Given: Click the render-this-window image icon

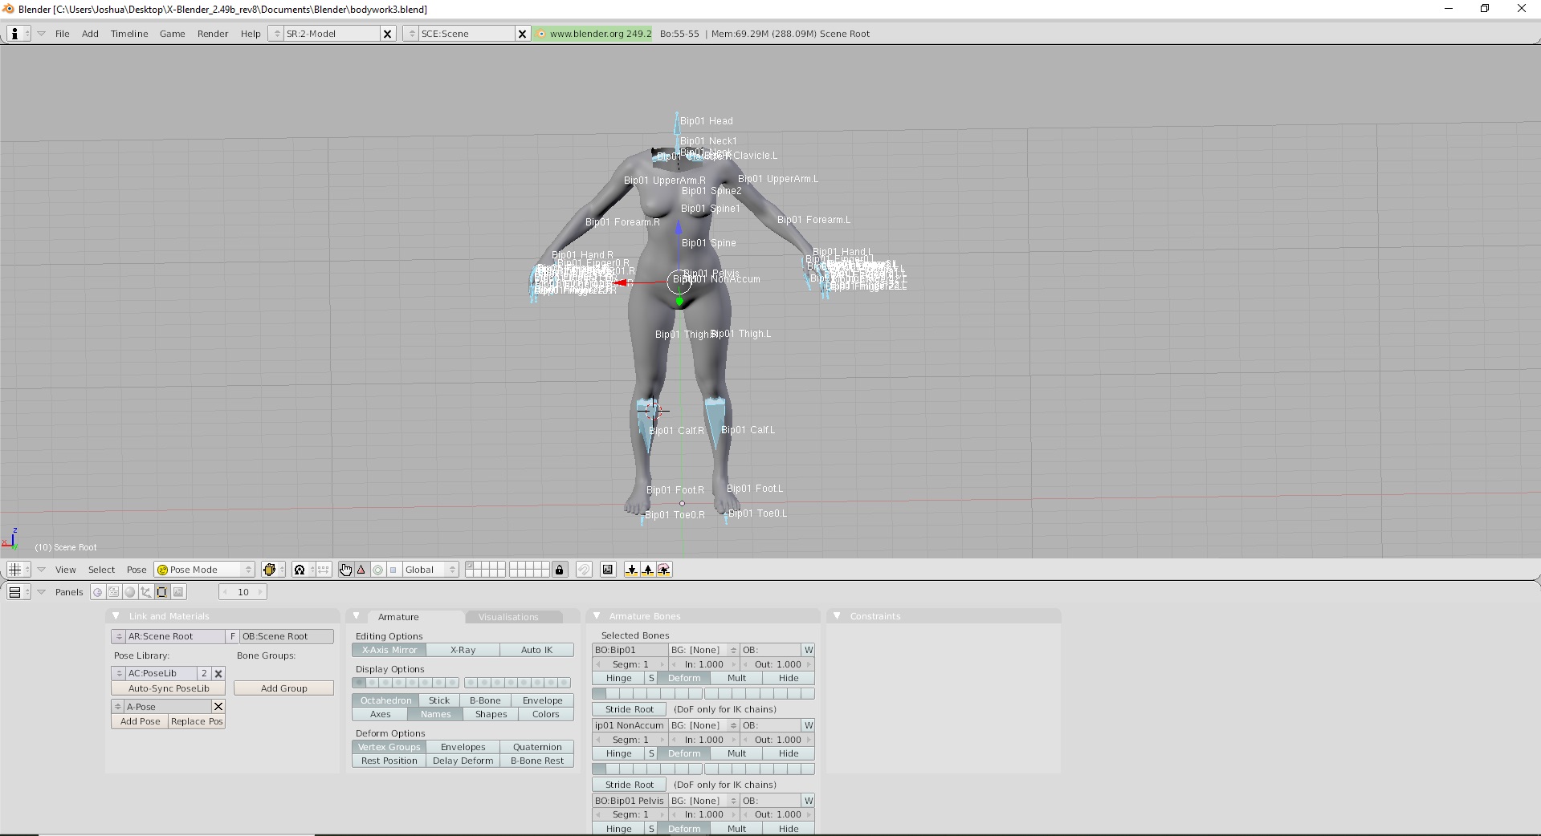Looking at the screenshot, I should pyautogui.click(x=608, y=570).
